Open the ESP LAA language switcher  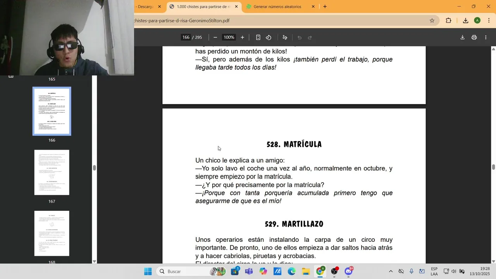click(x=434, y=271)
